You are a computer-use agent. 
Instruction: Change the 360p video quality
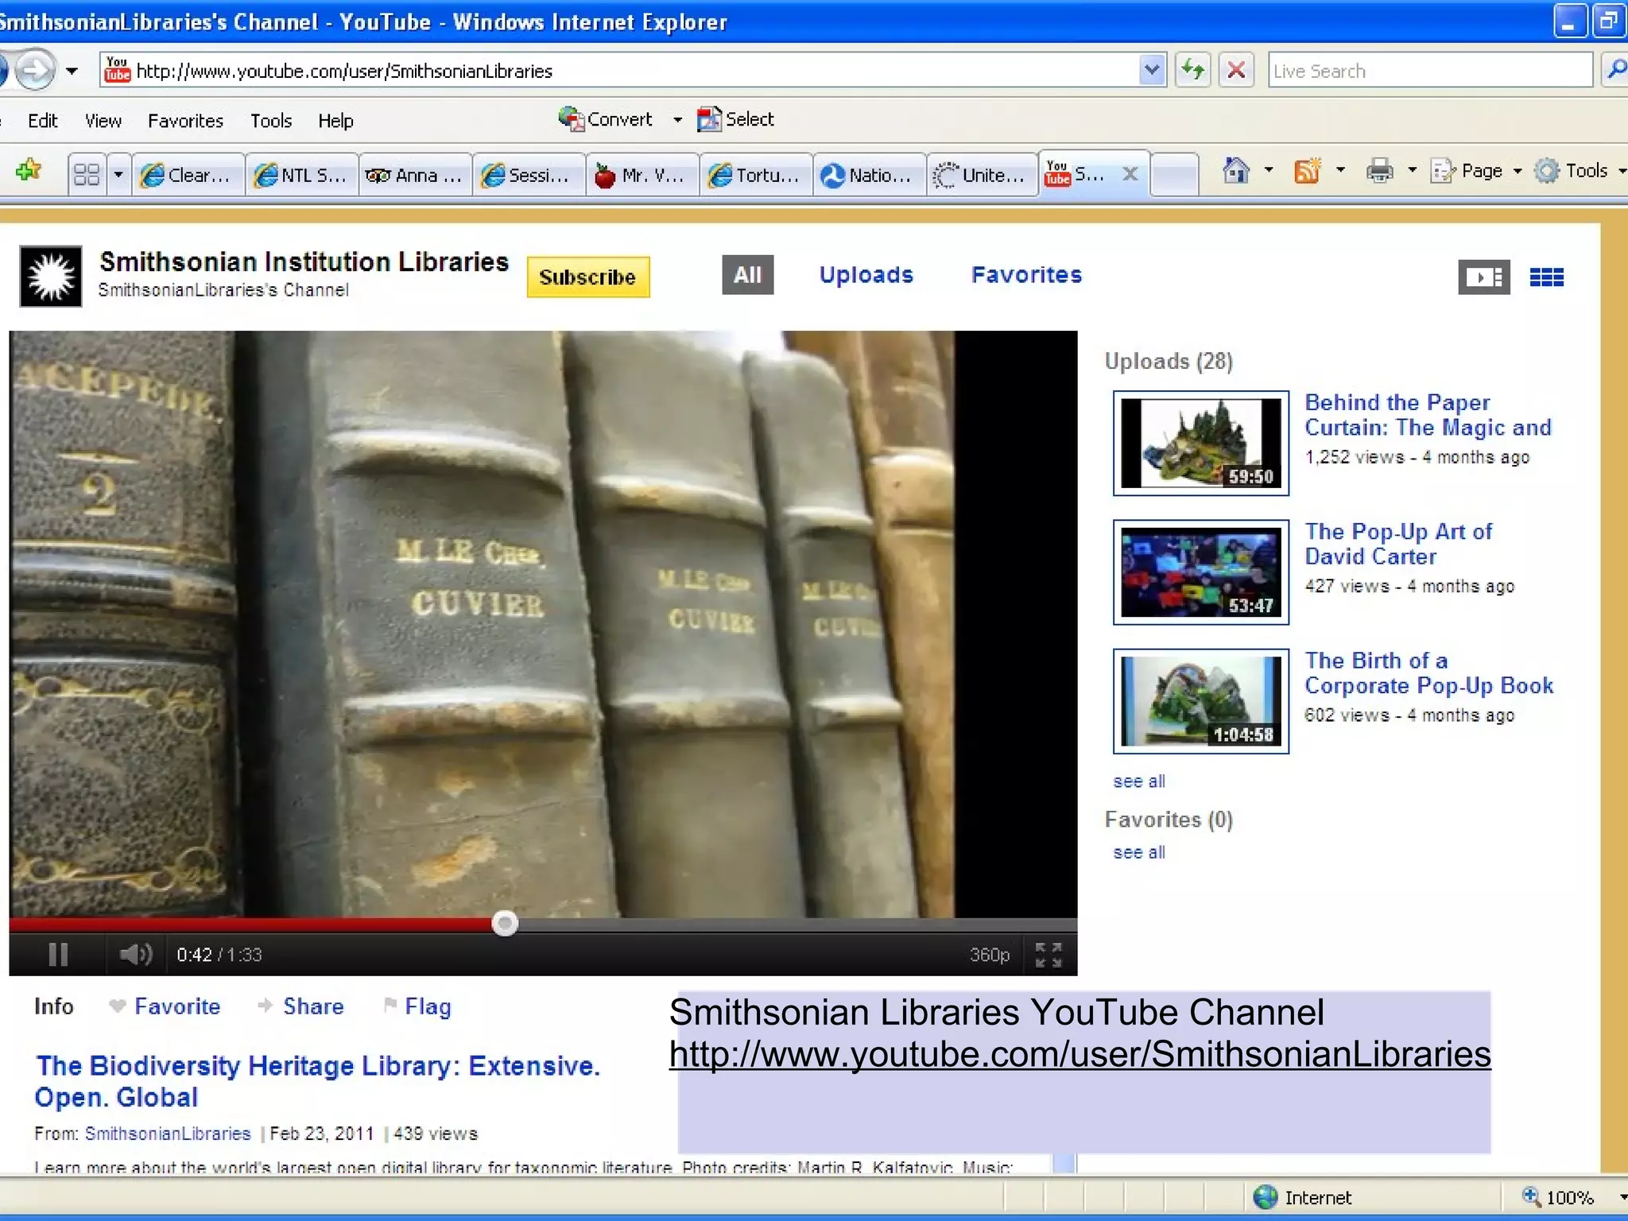coord(989,955)
